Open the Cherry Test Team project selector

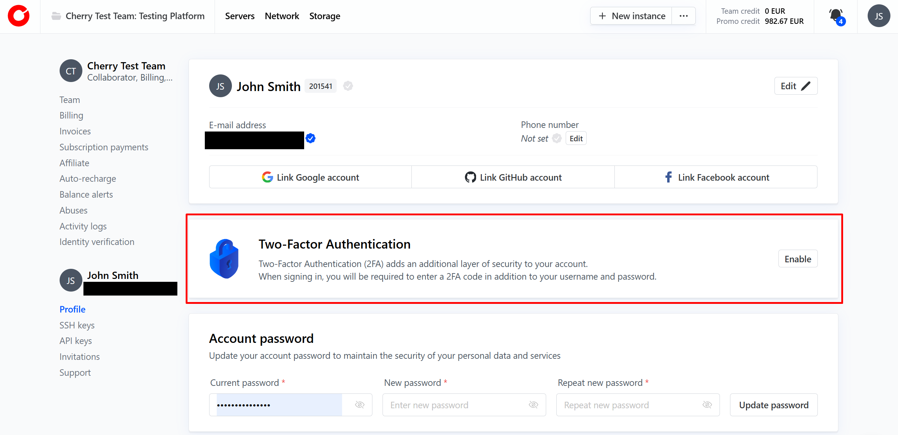click(x=128, y=16)
